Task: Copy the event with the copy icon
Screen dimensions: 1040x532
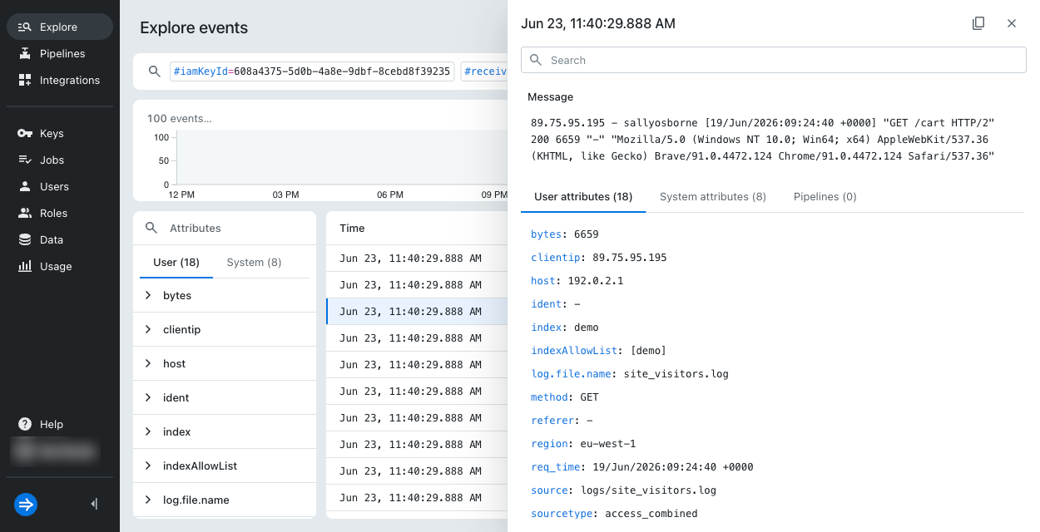Action: click(x=978, y=23)
